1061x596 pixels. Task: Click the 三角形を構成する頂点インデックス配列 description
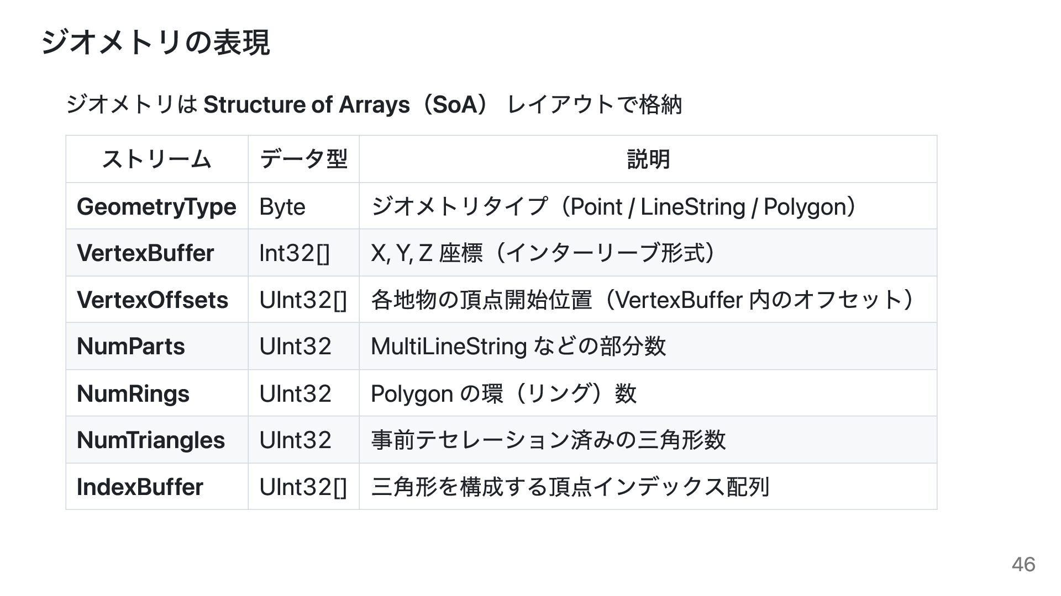[570, 487]
